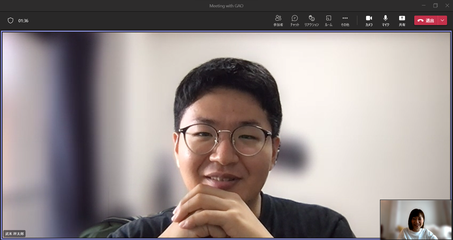Open the 参加者 participants panel
Viewport: 453px width, 240px height.
pos(278,20)
